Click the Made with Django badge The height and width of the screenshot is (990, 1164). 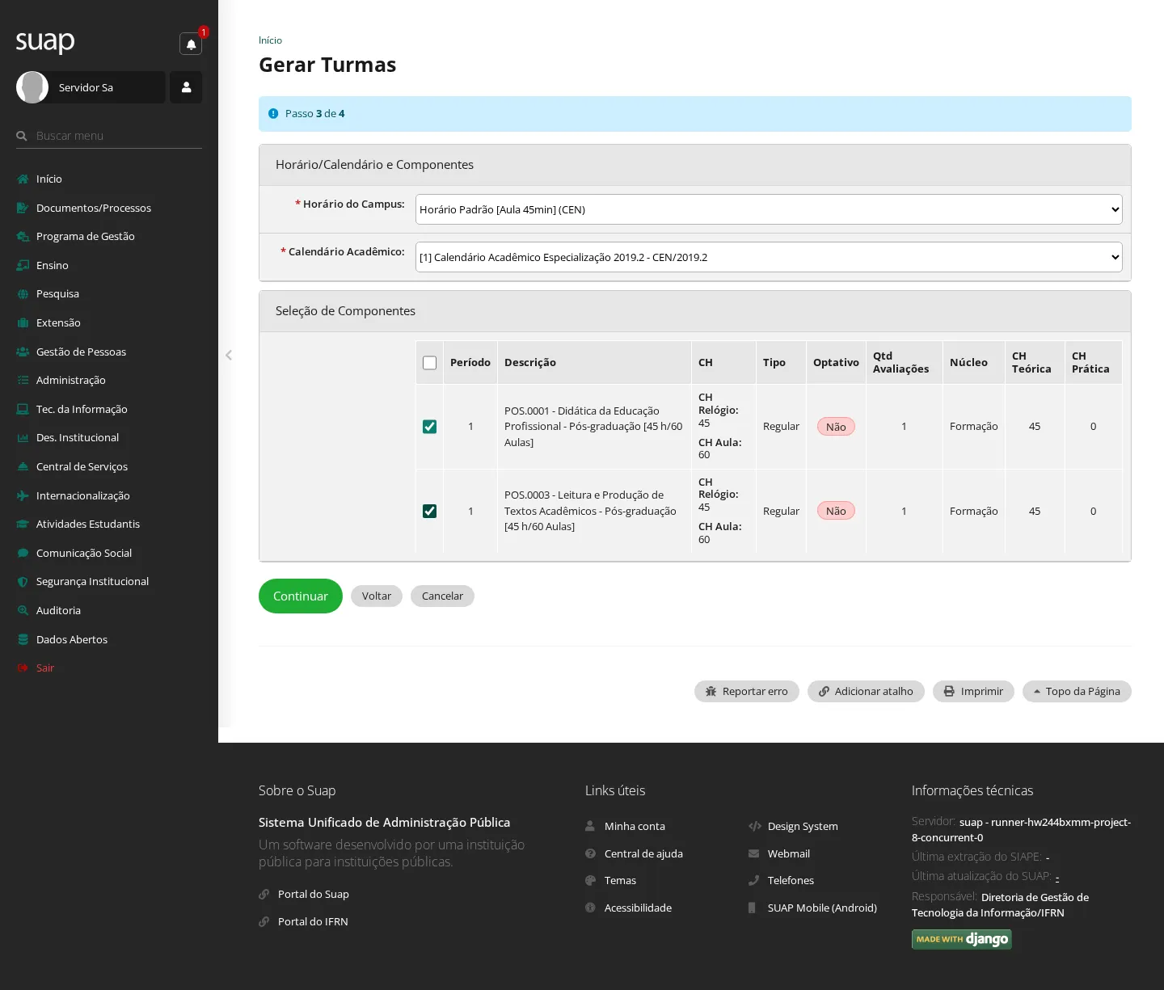coord(962,939)
